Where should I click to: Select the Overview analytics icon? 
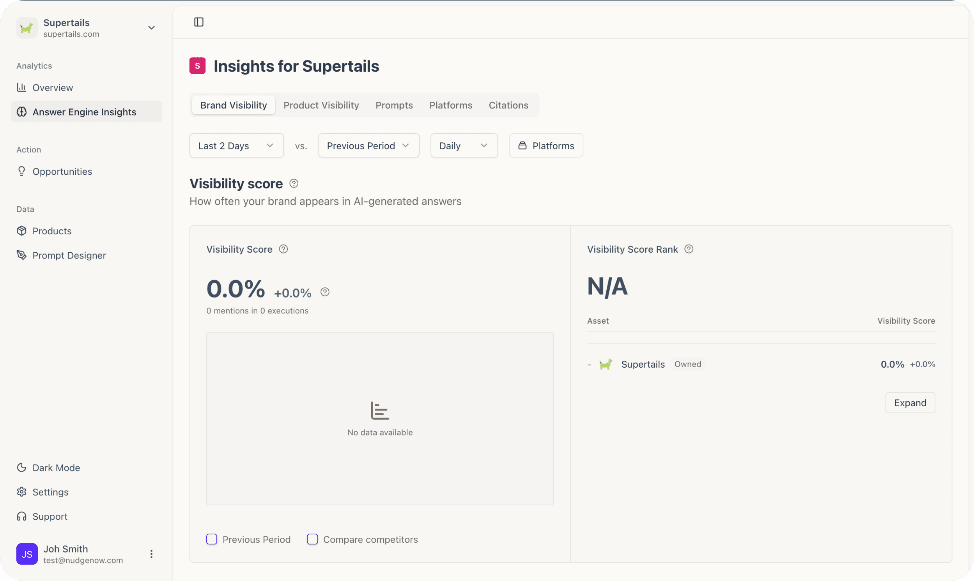pyautogui.click(x=22, y=87)
